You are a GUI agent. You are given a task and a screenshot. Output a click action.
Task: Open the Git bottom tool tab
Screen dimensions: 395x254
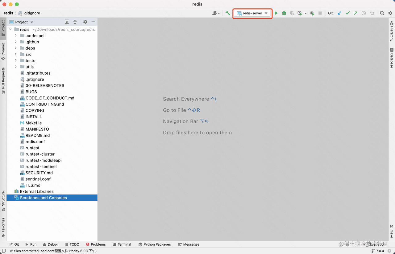[x=14, y=244]
